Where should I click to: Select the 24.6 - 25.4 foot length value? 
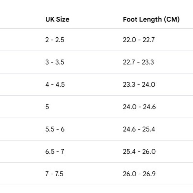[139, 129]
